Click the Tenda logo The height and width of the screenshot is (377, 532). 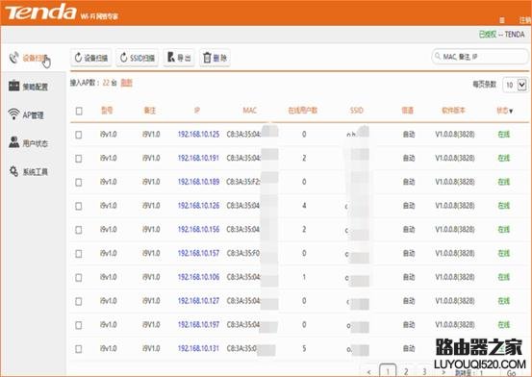(x=40, y=13)
